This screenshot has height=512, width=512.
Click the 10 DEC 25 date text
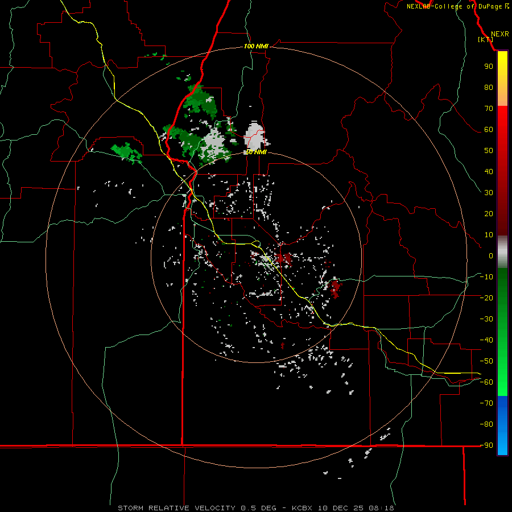pyautogui.click(x=341, y=508)
